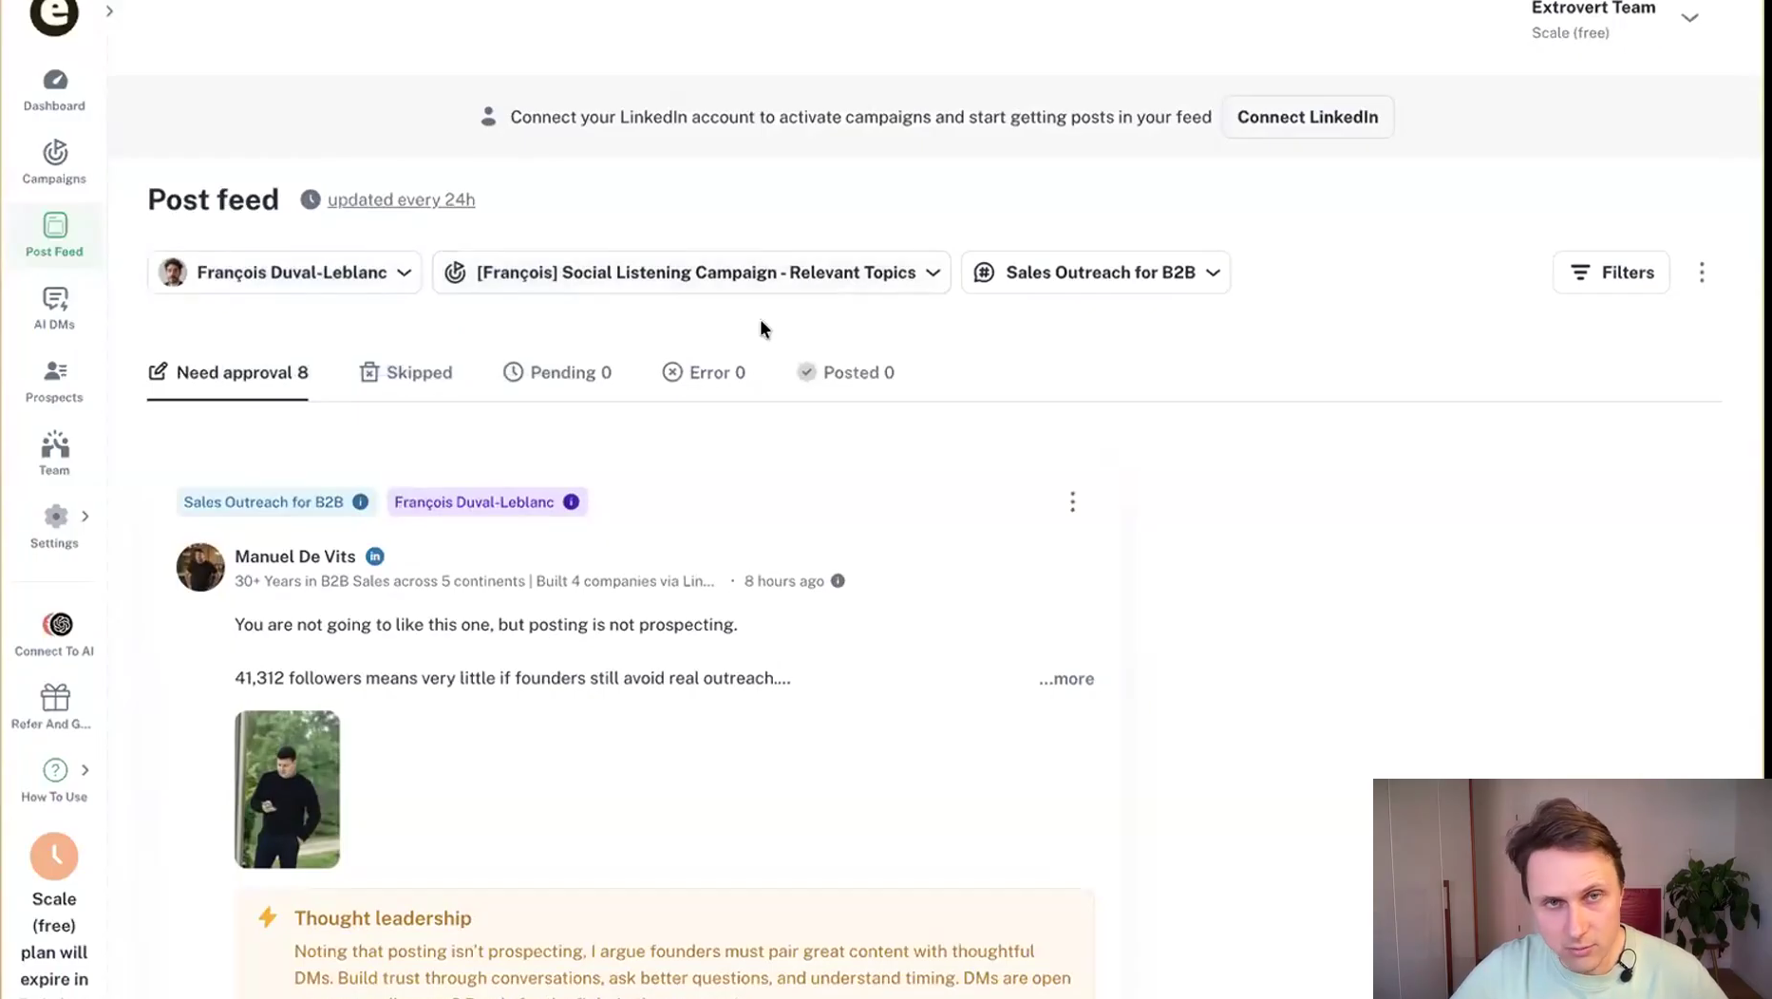Go to Campaigns in the sidebar

coord(54,162)
